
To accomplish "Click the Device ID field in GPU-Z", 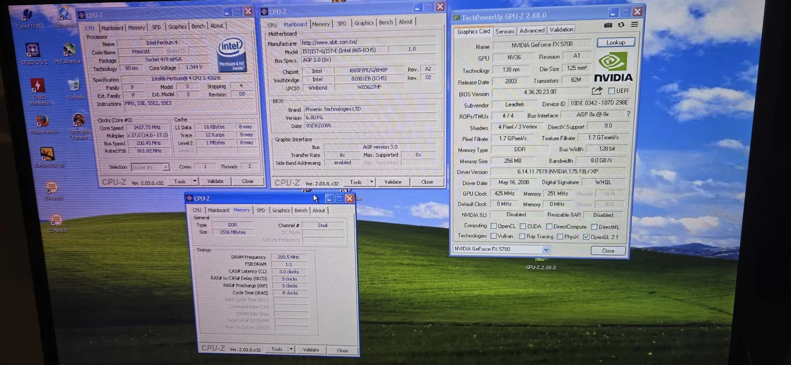I will 599,103.
